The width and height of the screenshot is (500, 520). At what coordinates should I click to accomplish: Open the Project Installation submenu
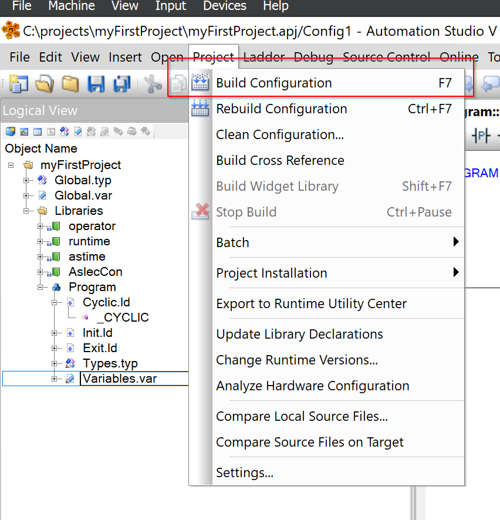coord(327,273)
